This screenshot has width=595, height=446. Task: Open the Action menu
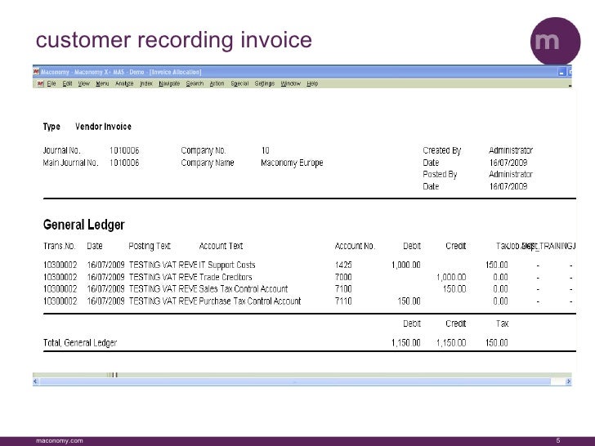[x=217, y=84]
